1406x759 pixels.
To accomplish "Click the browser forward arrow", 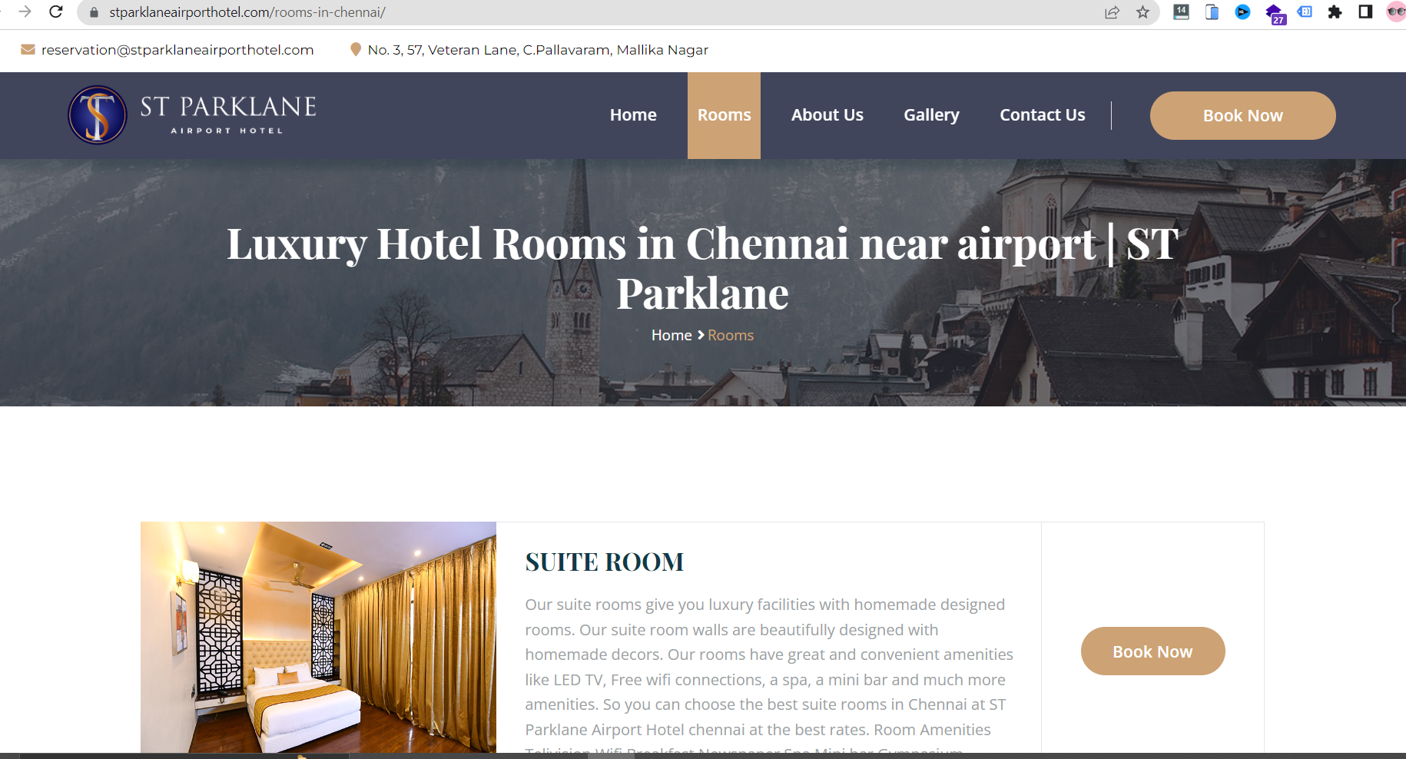I will pos(25,12).
